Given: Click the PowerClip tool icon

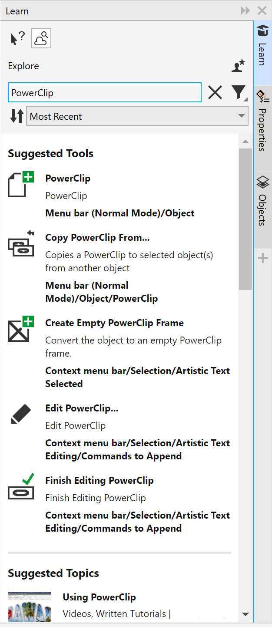Looking at the screenshot, I should [21, 184].
